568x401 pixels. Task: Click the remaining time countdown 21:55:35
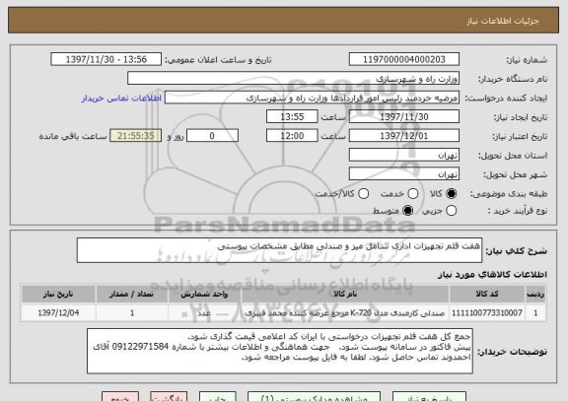coord(136,136)
